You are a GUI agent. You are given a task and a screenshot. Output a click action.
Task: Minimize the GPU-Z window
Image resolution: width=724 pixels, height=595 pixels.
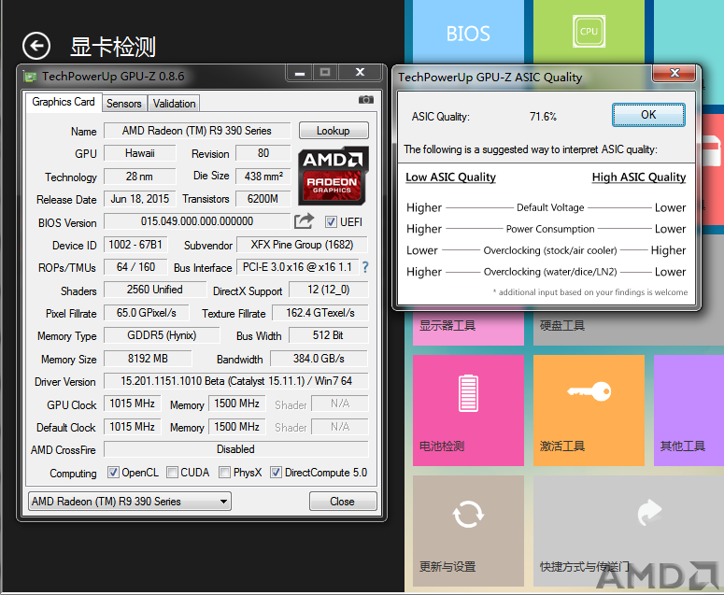click(x=300, y=73)
